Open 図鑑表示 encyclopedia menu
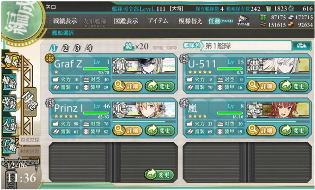The height and width of the screenshot is (190, 315). pyautogui.click(x=126, y=21)
